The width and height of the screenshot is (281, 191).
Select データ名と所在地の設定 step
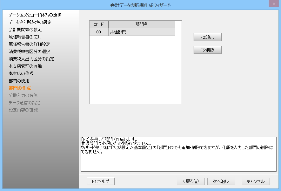pyautogui.click(x=30, y=22)
